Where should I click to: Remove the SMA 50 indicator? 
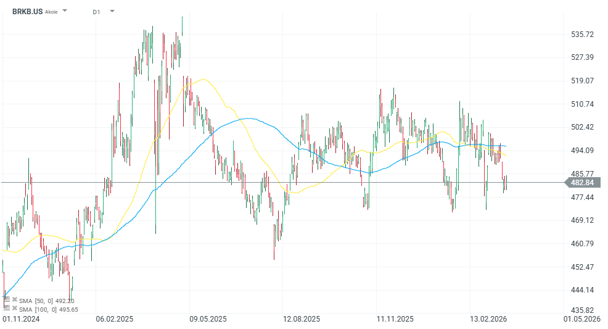click(14, 300)
